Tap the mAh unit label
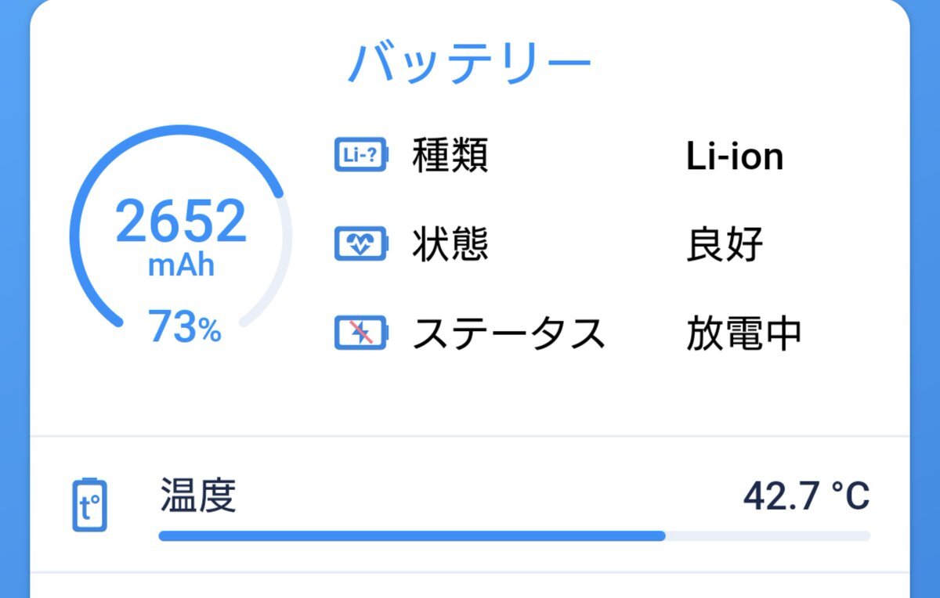Viewport: 940px width, 598px height. [x=181, y=265]
